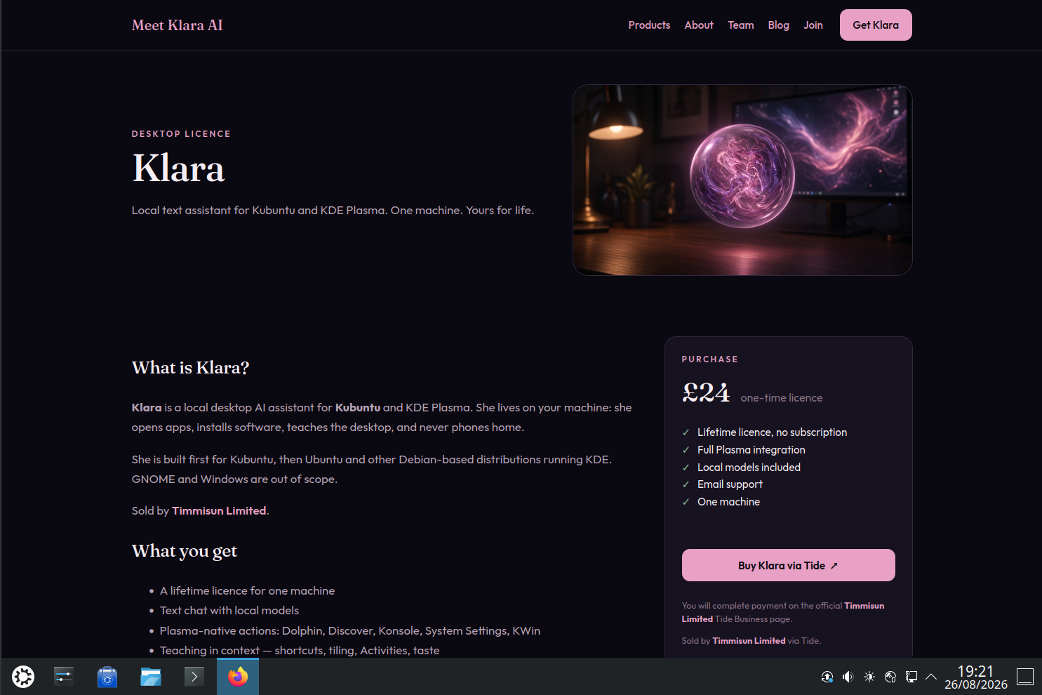This screenshot has height=695, width=1042.
Task: Click the £24 price text
Action: pos(706,392)
